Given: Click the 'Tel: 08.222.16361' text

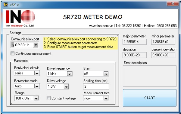Looking at the screenshot, I should [x=129, y=26].
